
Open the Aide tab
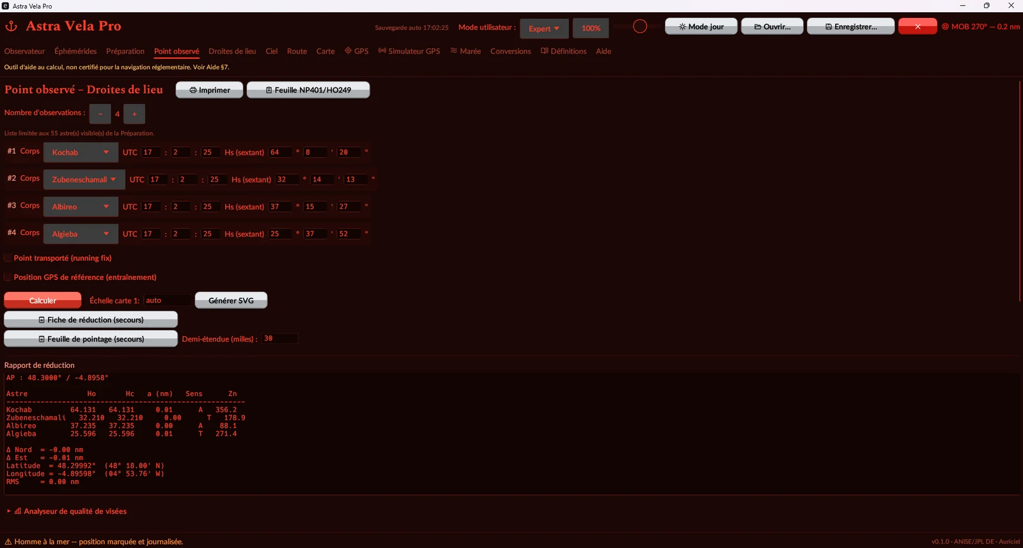604,51
